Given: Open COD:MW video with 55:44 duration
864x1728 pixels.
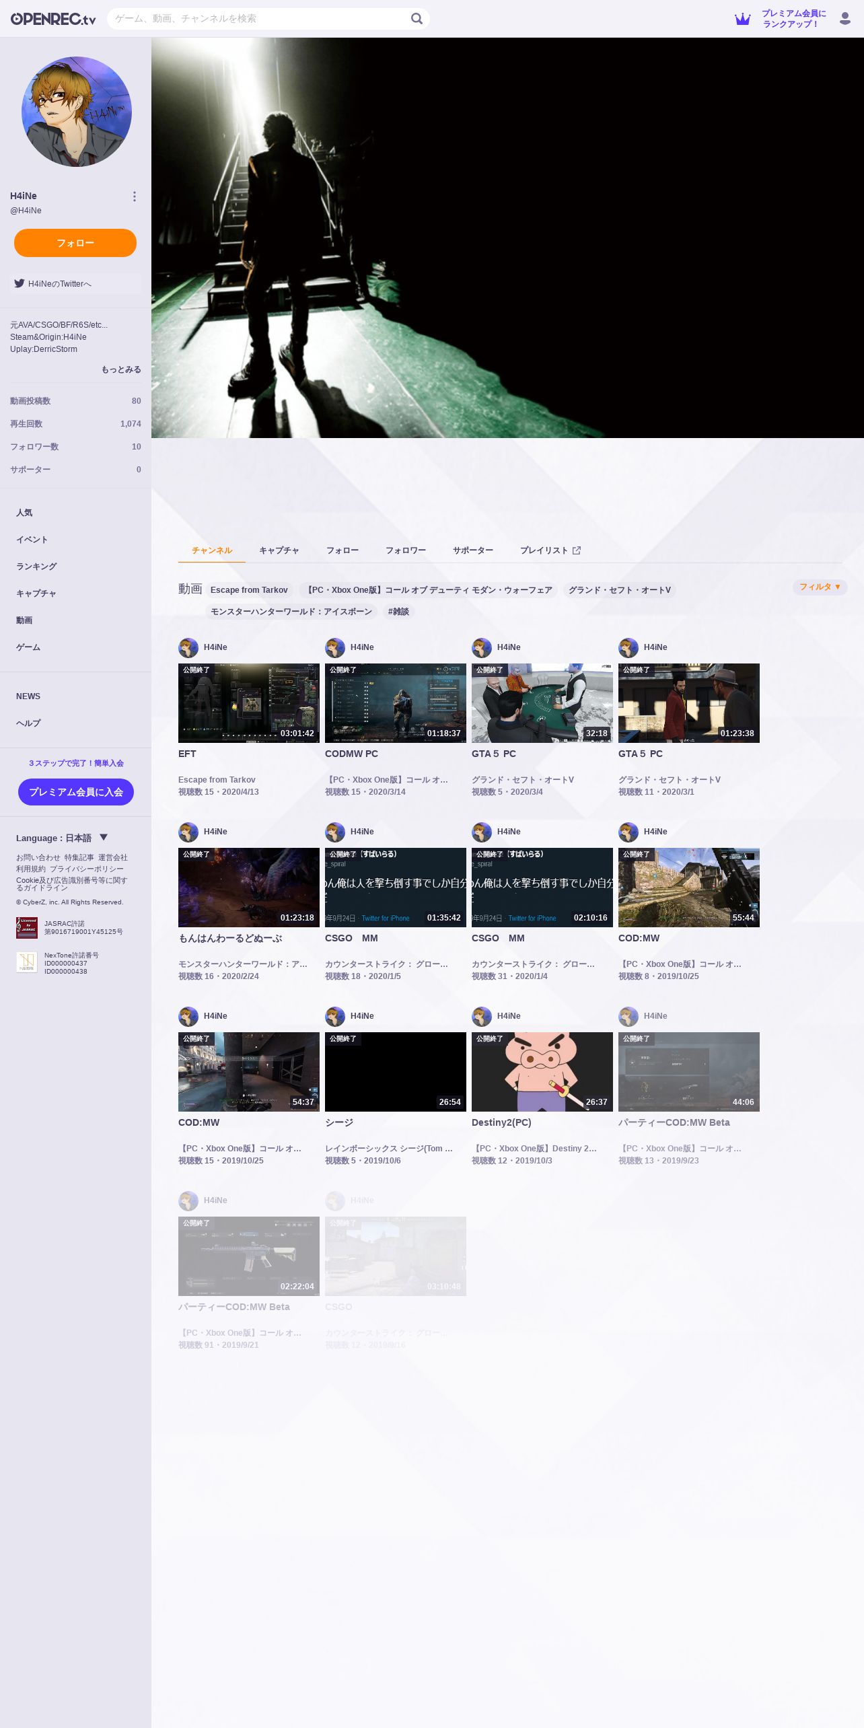Looking at the screenshot, I should (x=689, y=888).
